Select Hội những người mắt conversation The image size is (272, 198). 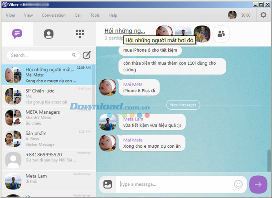(x=47, y=75)
